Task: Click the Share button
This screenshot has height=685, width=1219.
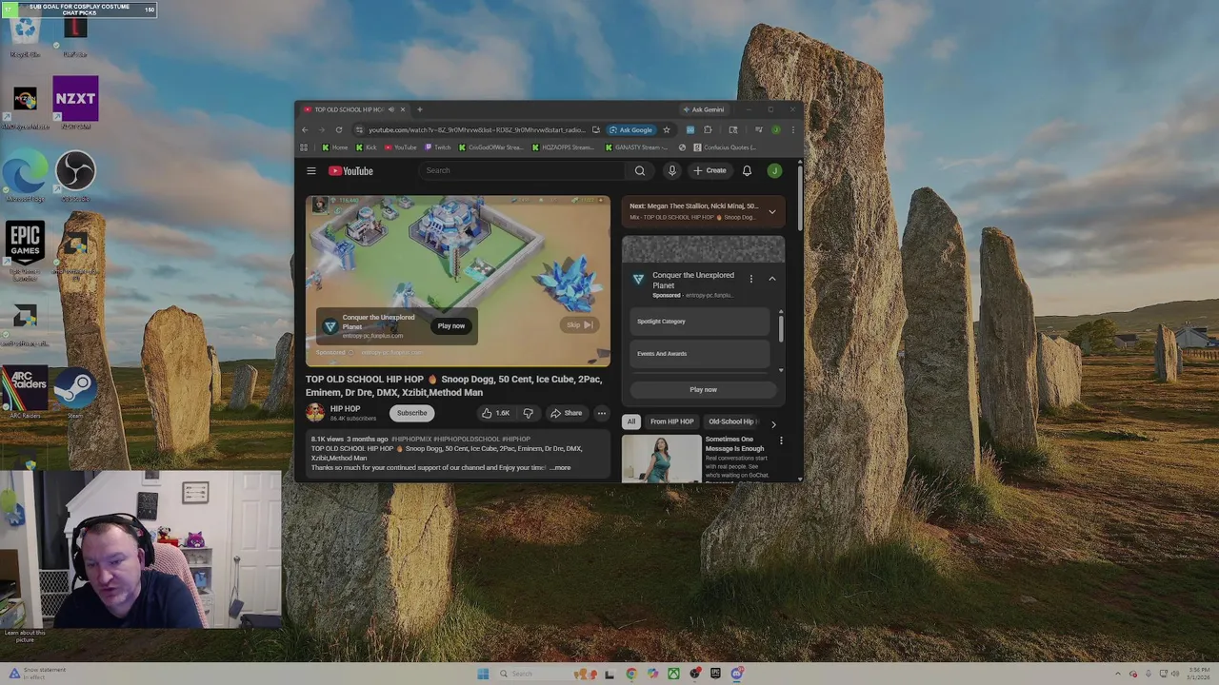Action: [x=567, y=413]
